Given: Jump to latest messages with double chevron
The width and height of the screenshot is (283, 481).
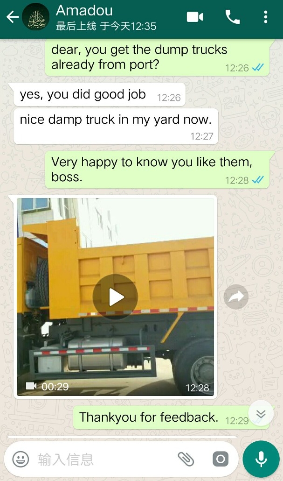Looking at the screenshot, I should coord(261,414).
